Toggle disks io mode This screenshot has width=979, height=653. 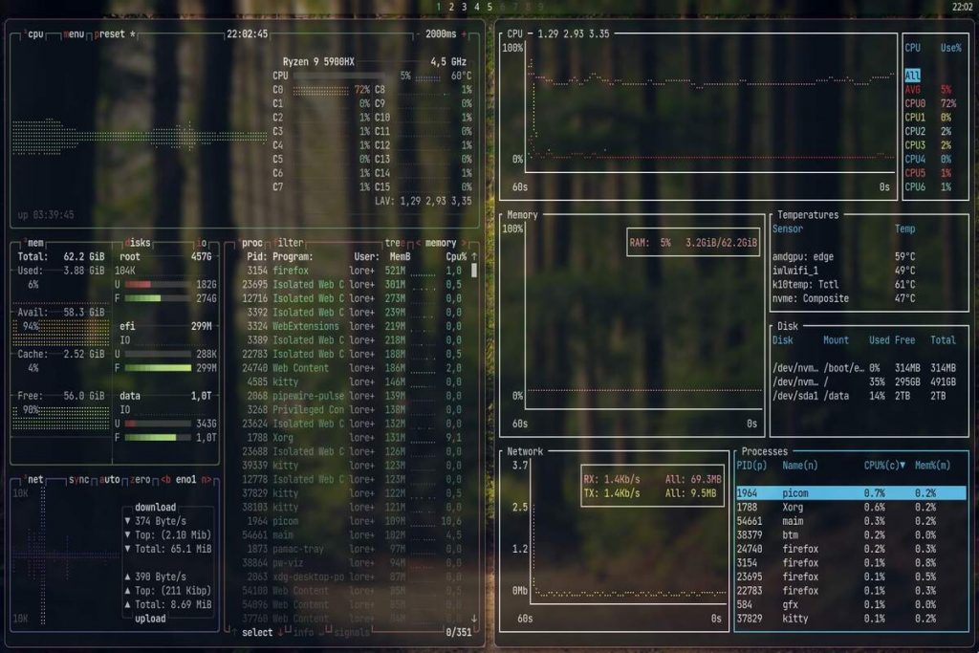click(202, 243)
